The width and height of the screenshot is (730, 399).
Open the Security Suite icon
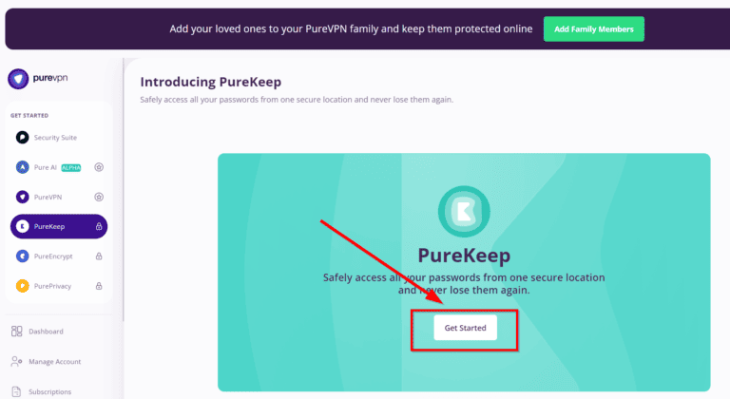23,138
